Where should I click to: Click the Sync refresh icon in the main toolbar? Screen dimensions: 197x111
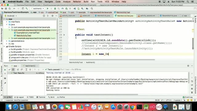(10, 9)
